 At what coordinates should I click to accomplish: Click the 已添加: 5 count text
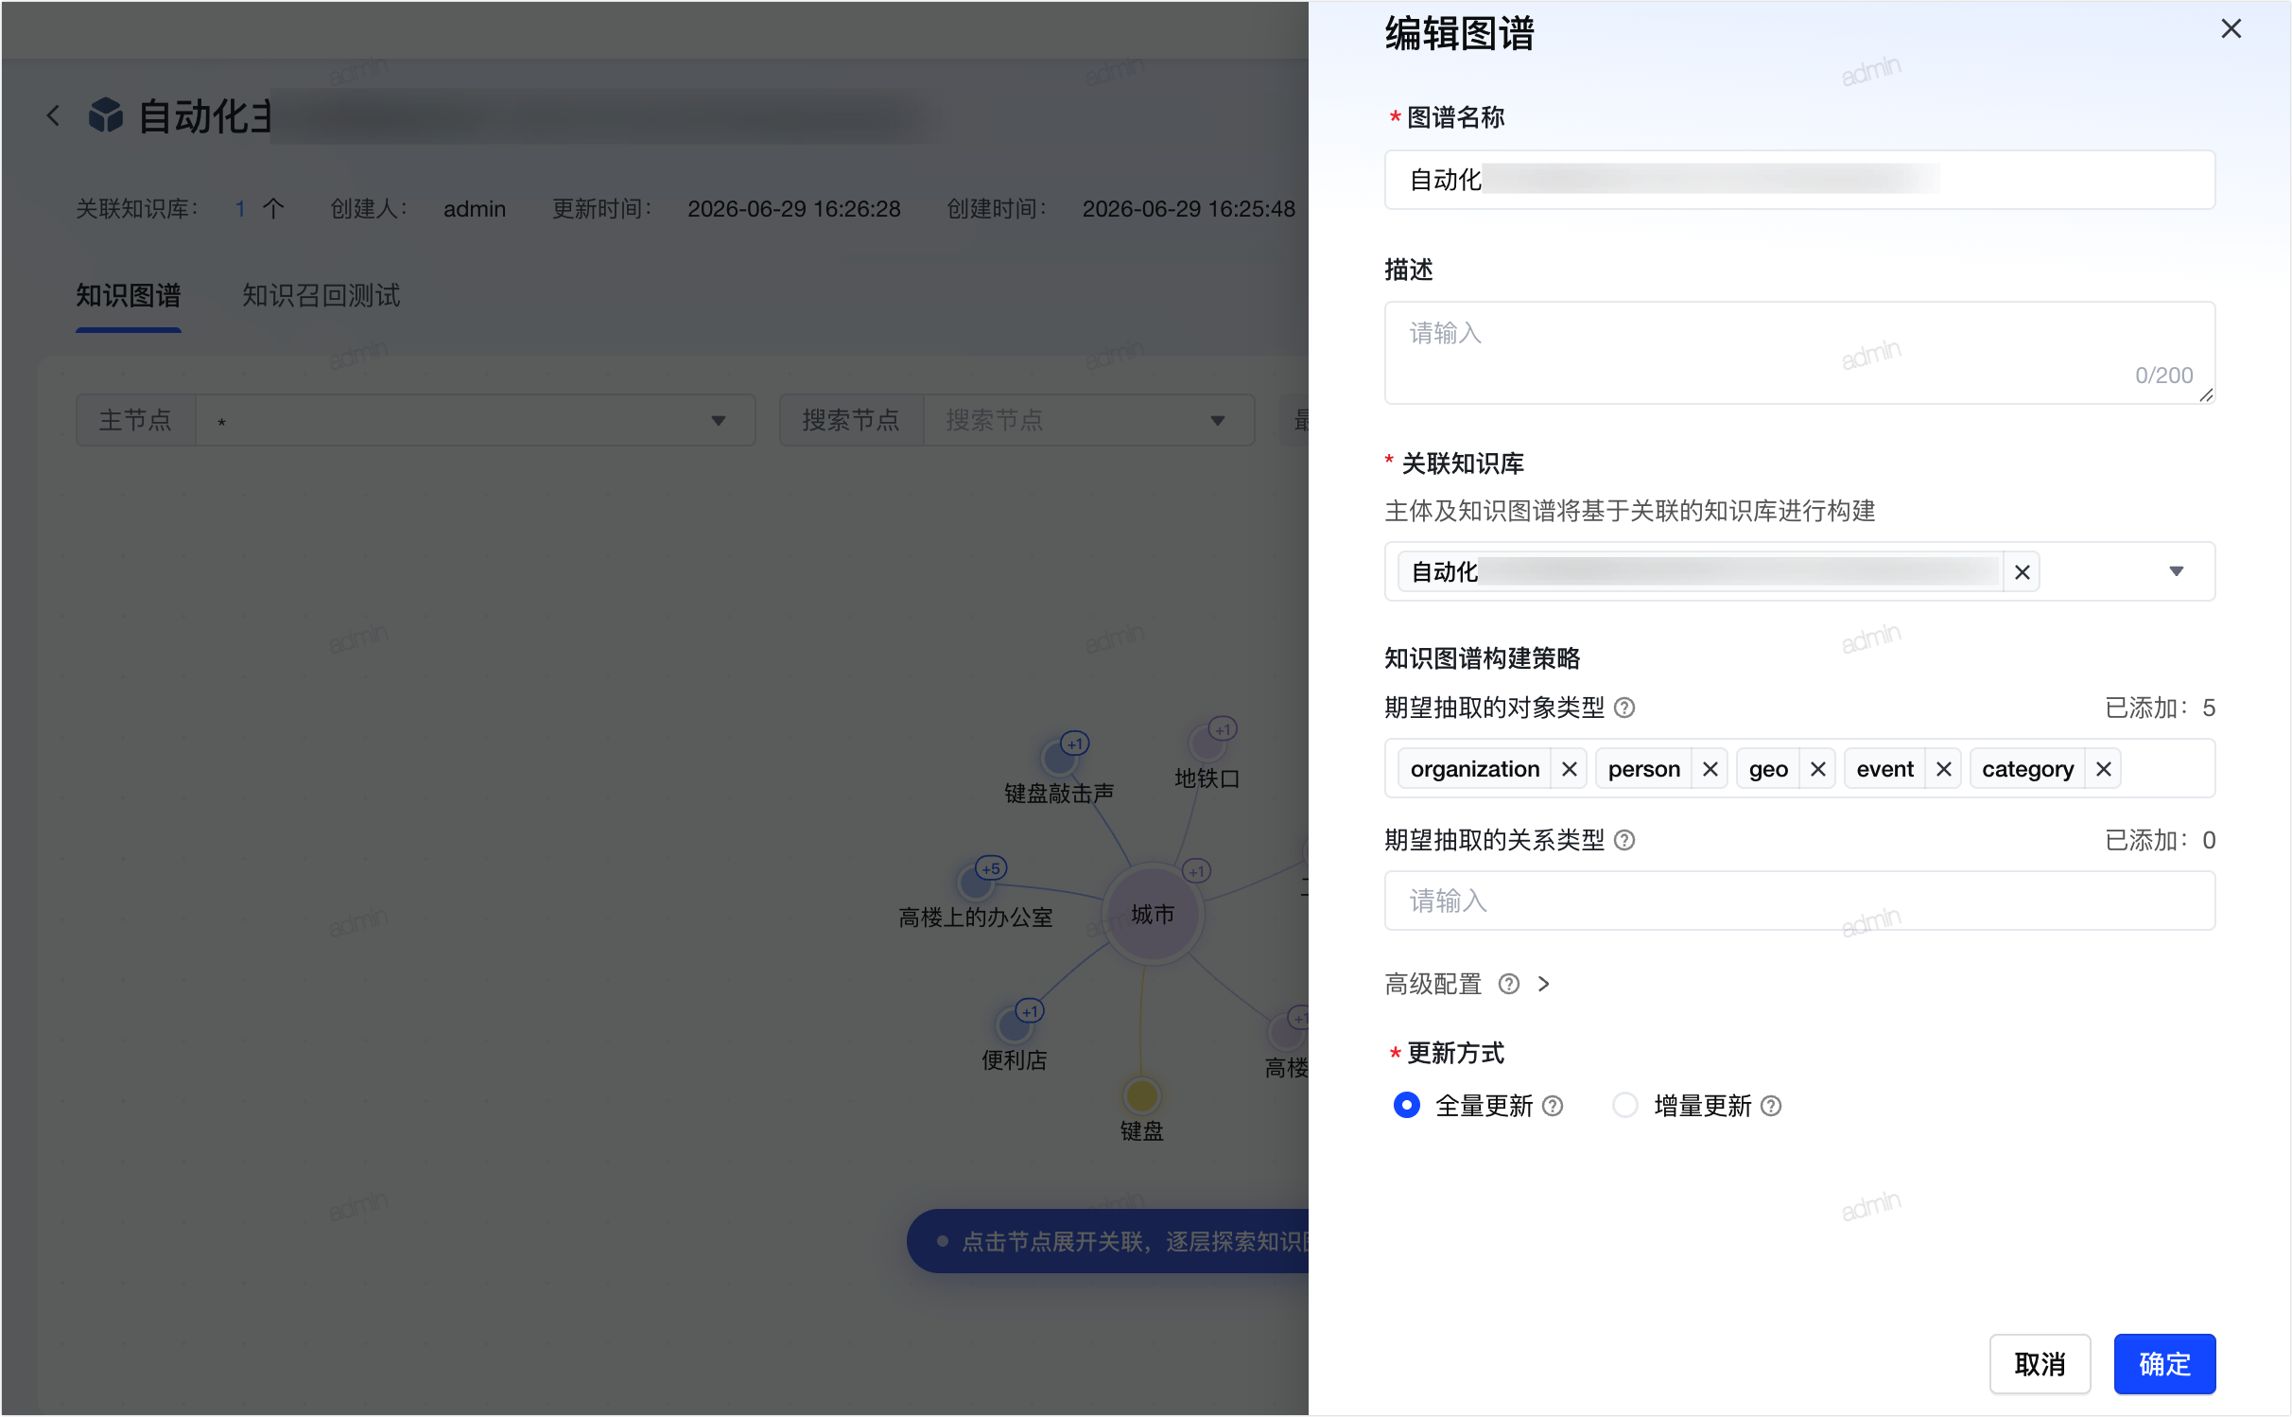pyautogui.click(x=2160, y=708)
